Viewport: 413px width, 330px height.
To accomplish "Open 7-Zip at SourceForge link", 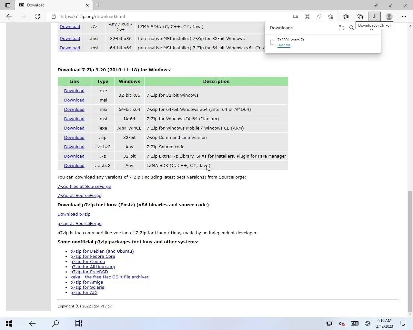I will (79, 195).
